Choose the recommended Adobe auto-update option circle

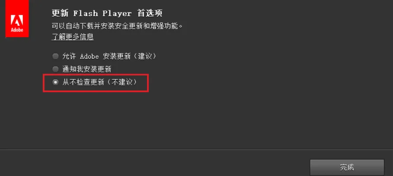[x=55, y=56]
